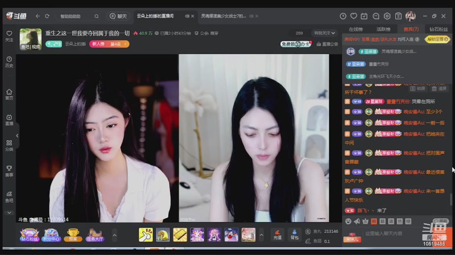This screenshot has width=455, height=255.
Task: Switch to the 在线榜 tab
Action: tap(356, 29)
